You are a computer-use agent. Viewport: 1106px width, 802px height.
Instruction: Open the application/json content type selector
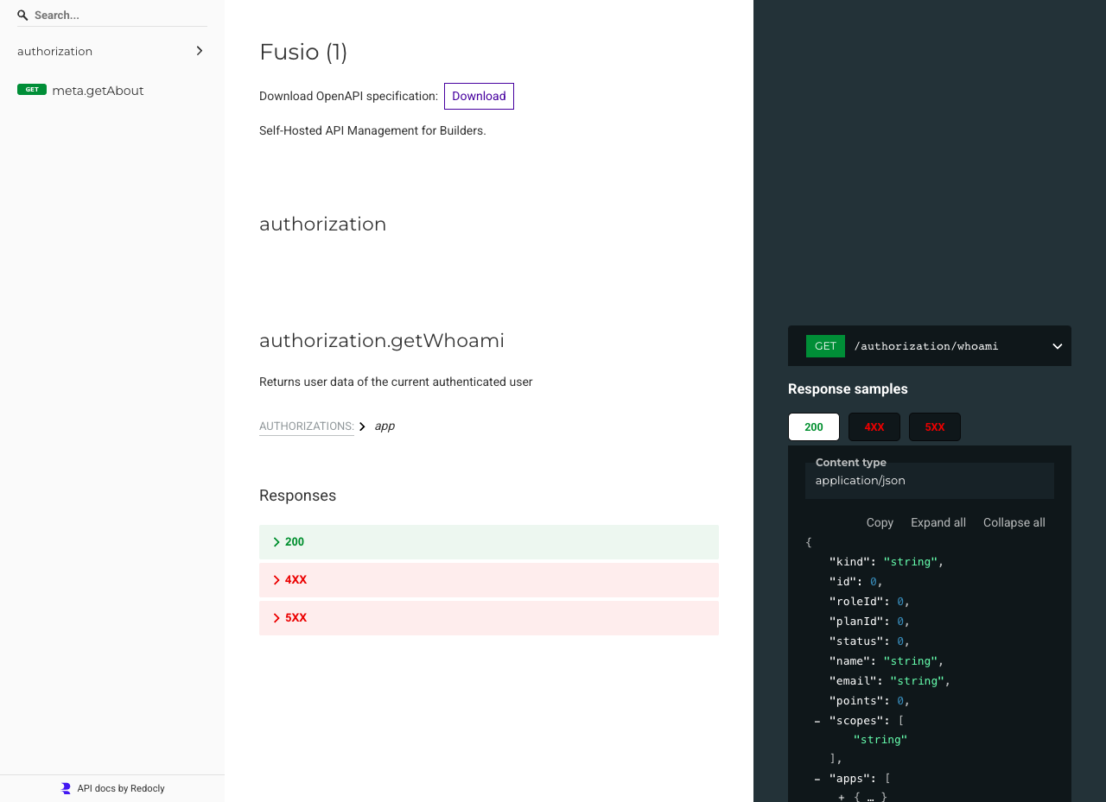point(930,481)
